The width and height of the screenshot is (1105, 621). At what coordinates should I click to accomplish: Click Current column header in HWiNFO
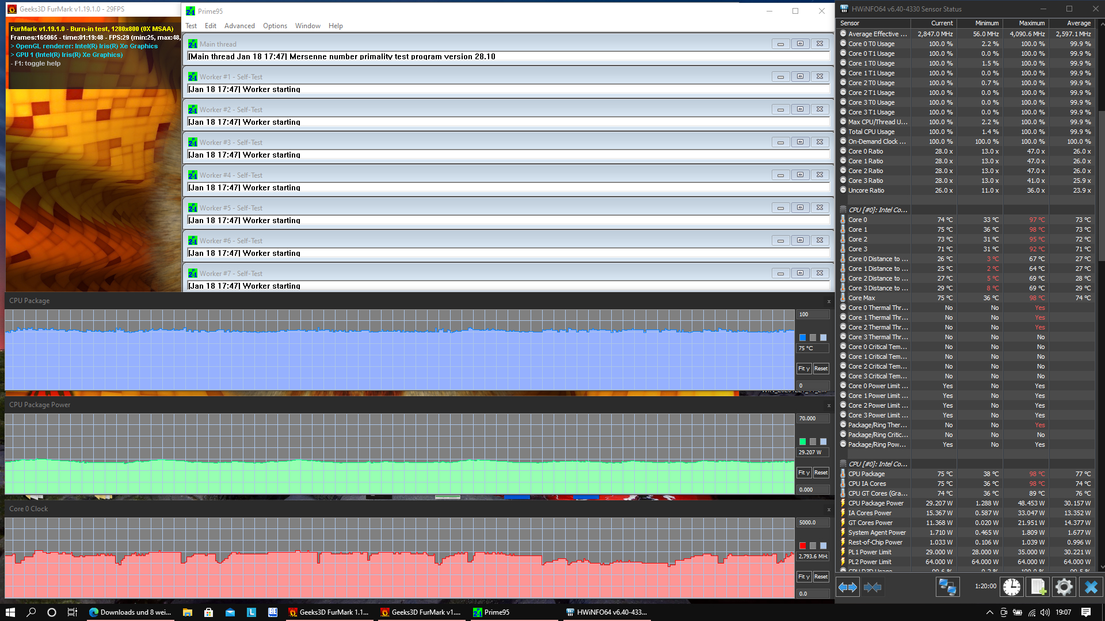933,23
